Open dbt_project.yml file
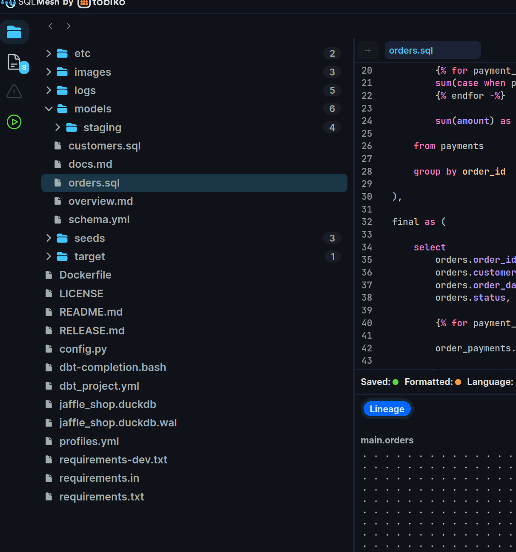 click(x=99, y=386)
